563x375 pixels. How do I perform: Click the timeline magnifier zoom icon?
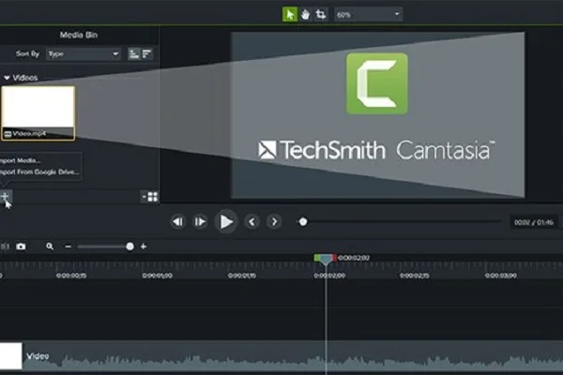point(50,247)
